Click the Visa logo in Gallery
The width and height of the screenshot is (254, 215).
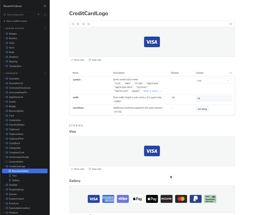coord(93,199)
